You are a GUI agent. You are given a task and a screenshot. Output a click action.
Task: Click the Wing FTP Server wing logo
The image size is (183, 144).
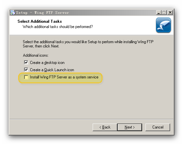tap(164, 25)
